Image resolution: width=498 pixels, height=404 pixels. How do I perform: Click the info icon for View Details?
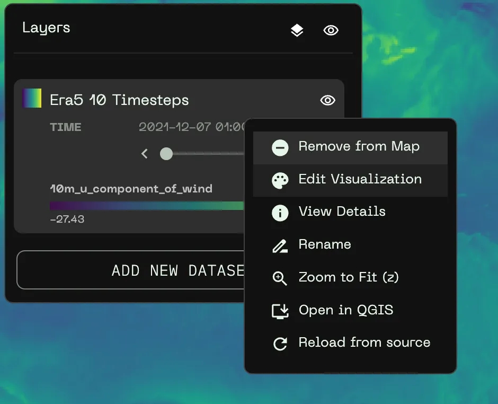[x=280, y=213]
